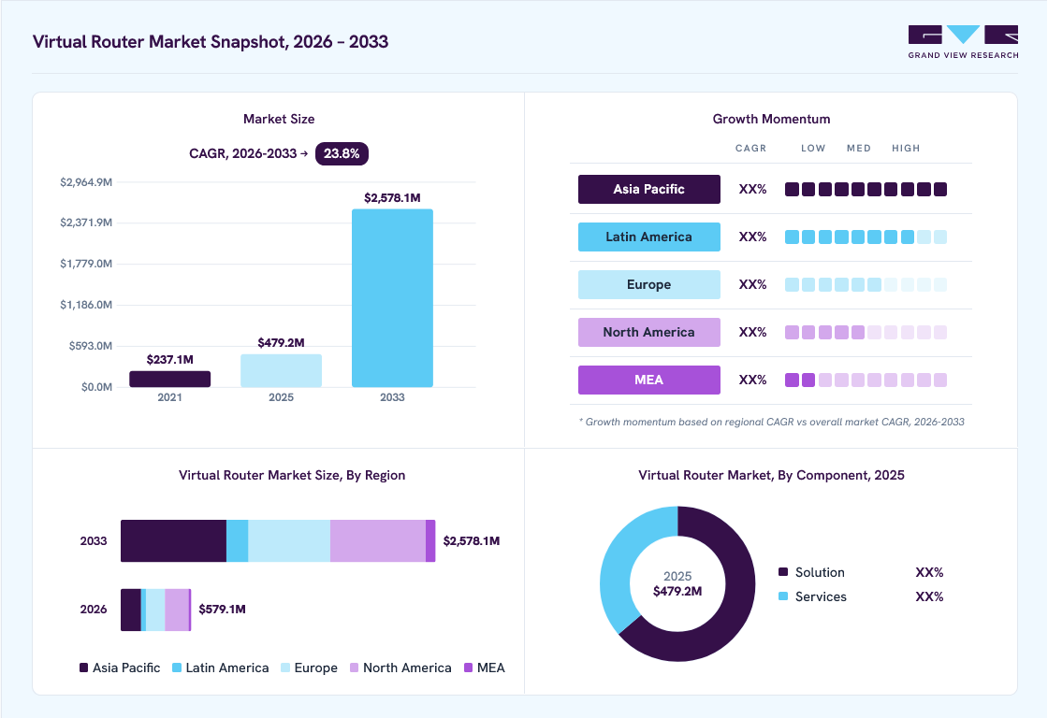This screenshot has height=718, width=1048.
Task: Click the growth momentum footnote text
Action: (x=771, y=423)
